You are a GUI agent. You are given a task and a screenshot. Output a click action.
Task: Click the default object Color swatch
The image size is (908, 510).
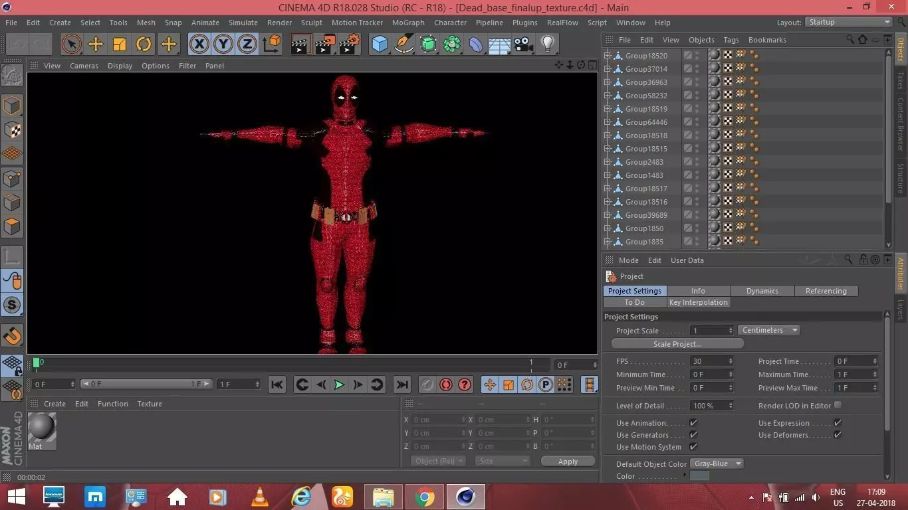[x=699, y=476]
